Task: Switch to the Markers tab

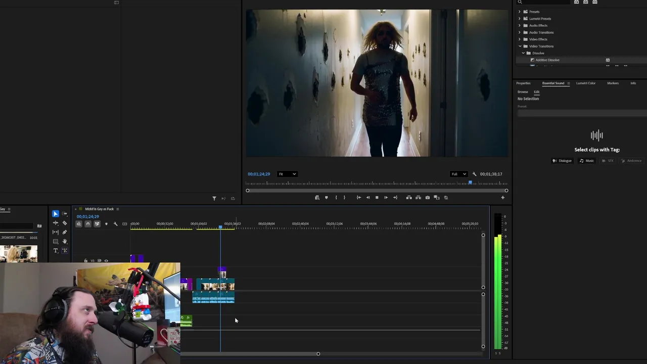Action: point(613,83)
